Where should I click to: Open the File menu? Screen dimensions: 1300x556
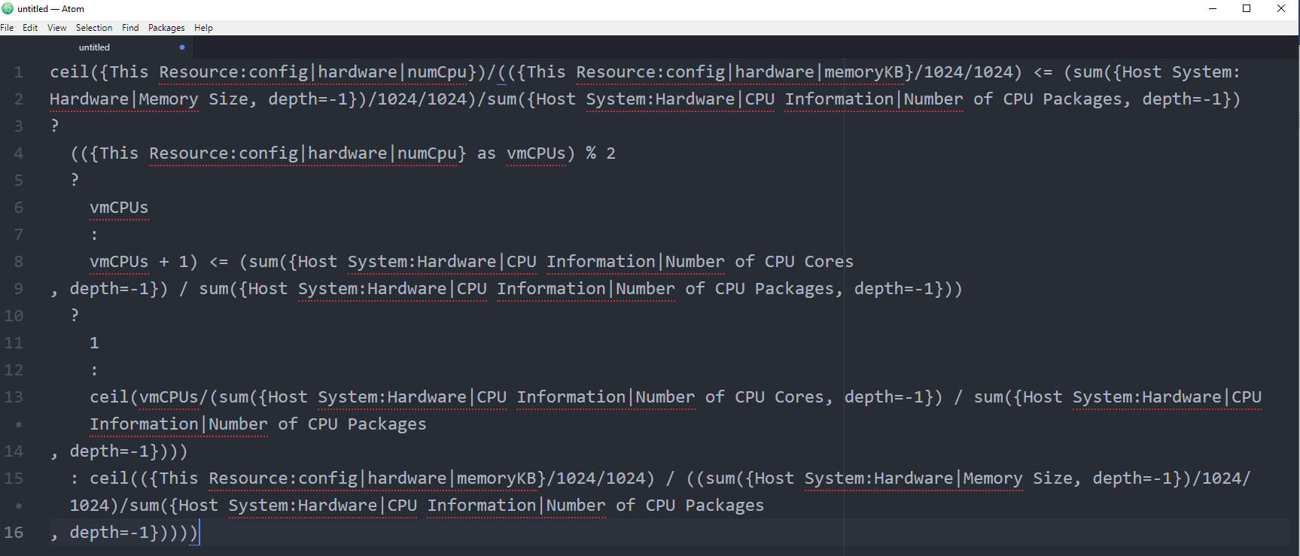7,28
